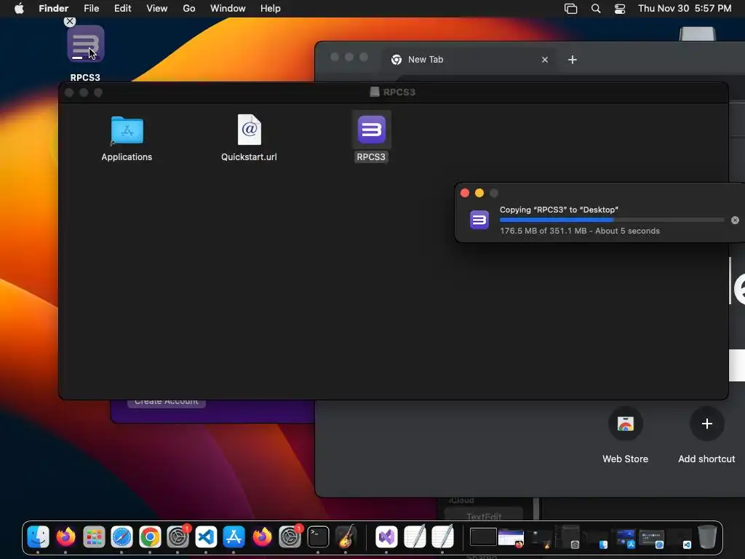745x559 pixels.
Task: Open System Settings beside Chrome in Dock
Action: click(178, 537)
